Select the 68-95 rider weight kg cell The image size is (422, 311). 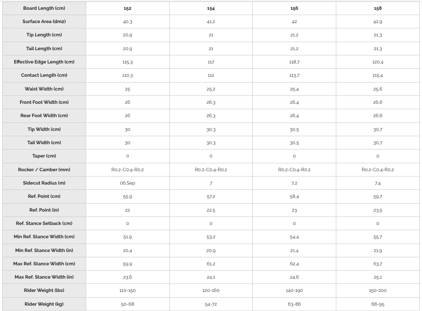click(378, 304)
